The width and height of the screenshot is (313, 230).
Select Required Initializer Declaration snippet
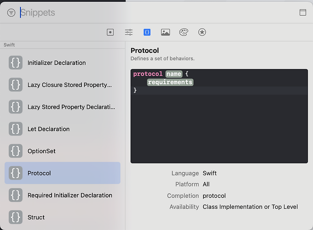point(70,195)
